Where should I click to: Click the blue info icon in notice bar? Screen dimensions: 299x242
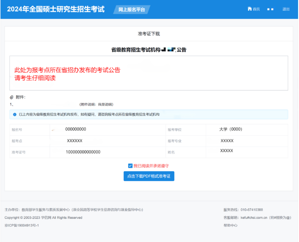click(x=14, y=115)
